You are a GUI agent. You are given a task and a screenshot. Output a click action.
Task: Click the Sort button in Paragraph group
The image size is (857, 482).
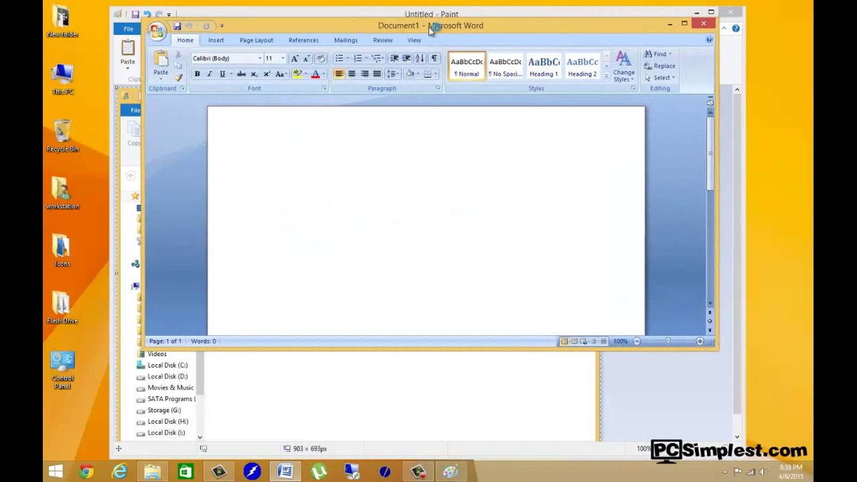pos(420,58)
